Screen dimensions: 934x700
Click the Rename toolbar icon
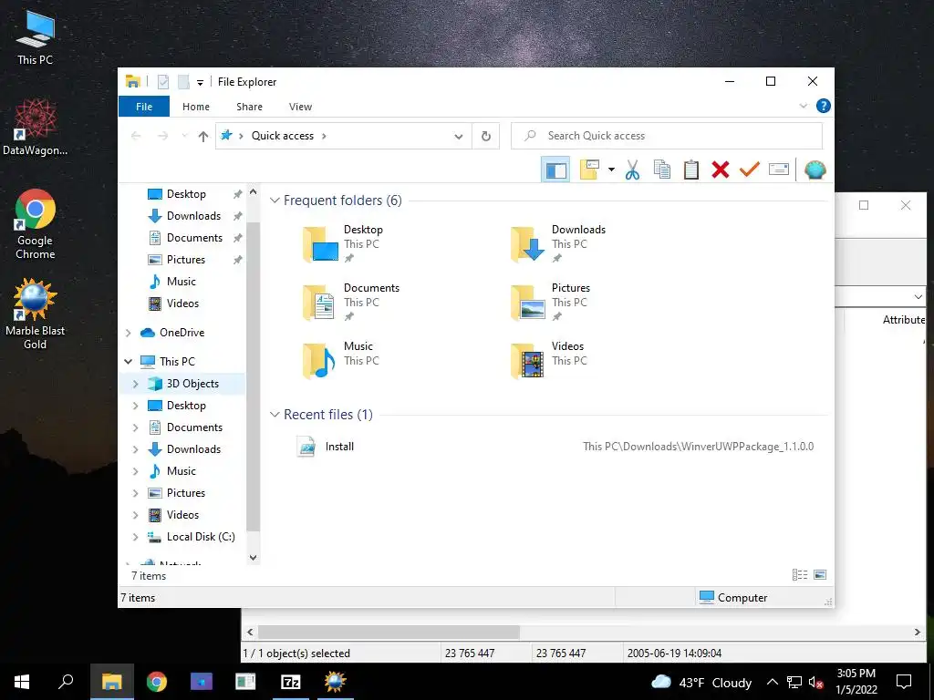point(779,170)
